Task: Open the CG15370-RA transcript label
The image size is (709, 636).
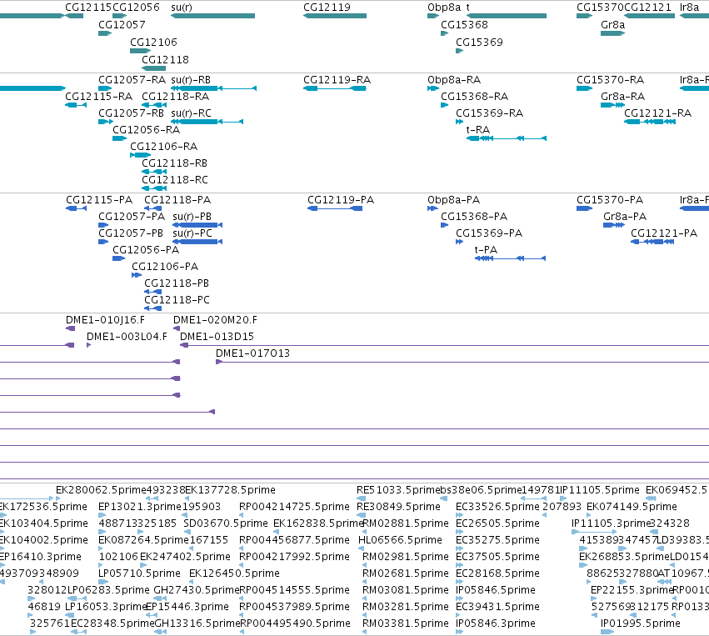Action: click(610, 80)
